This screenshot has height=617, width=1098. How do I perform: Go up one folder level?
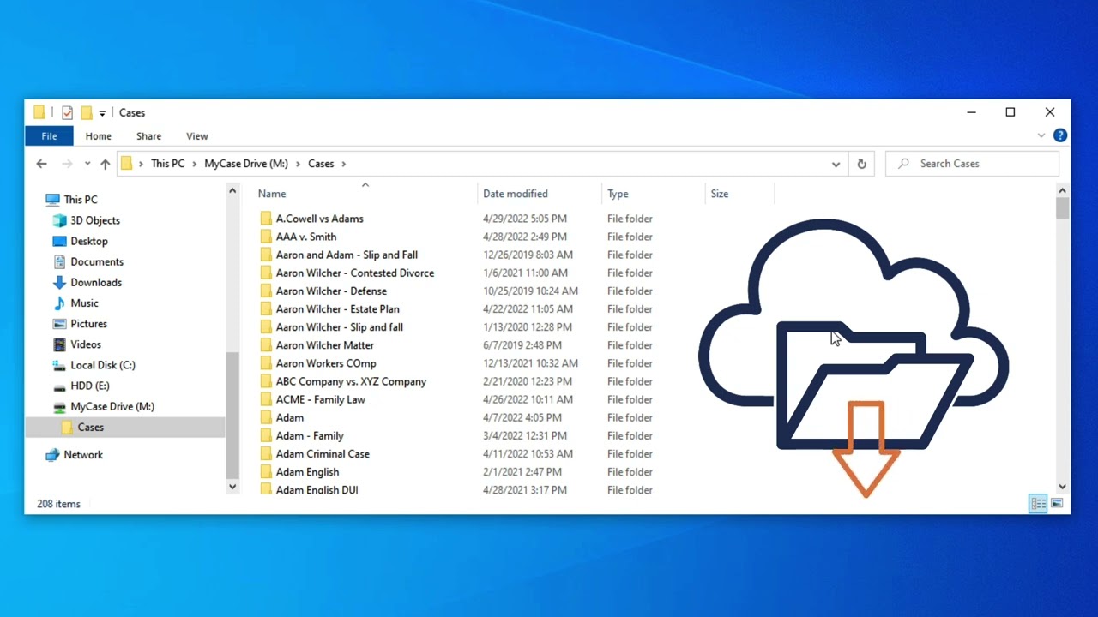(106, 164)
